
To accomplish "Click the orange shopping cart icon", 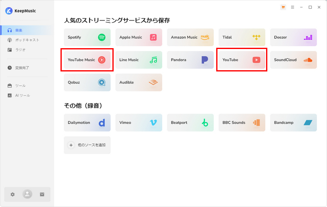I will tap(283, 7).
